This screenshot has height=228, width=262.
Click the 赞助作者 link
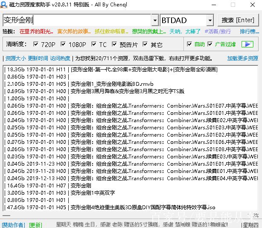point(13,225)
